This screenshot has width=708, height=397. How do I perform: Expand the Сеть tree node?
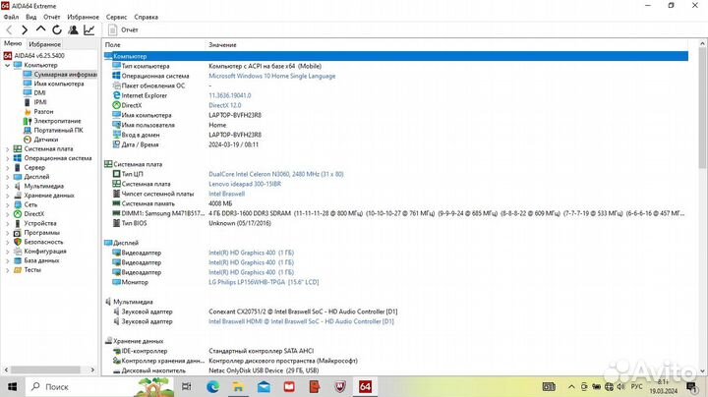(7, 204)
